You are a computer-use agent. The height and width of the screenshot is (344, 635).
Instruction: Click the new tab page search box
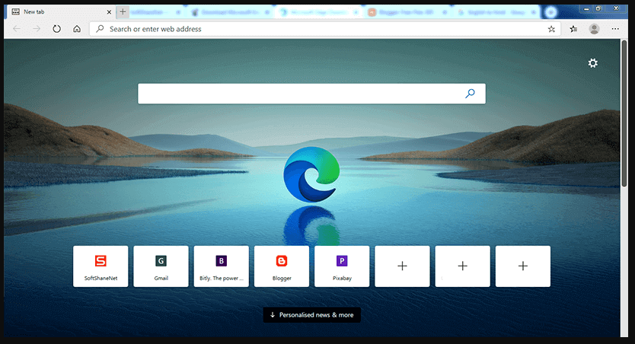click(x=311, y=94)
